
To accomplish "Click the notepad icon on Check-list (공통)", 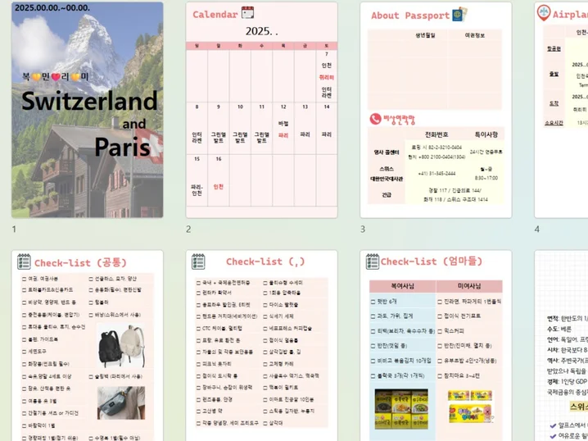I will coord(23,261).
